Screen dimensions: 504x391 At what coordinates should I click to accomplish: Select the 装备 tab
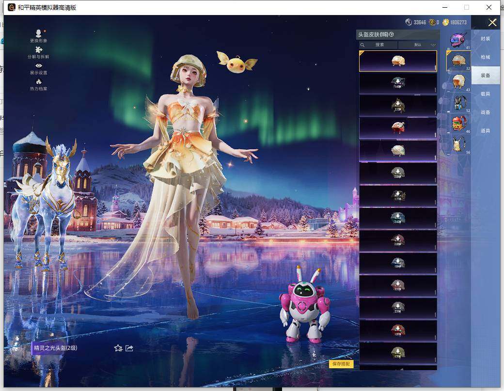coord(486,75)
